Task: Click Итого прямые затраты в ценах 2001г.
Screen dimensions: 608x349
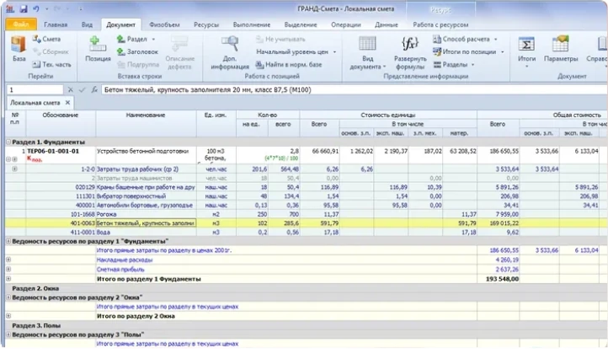Action: 163,250
